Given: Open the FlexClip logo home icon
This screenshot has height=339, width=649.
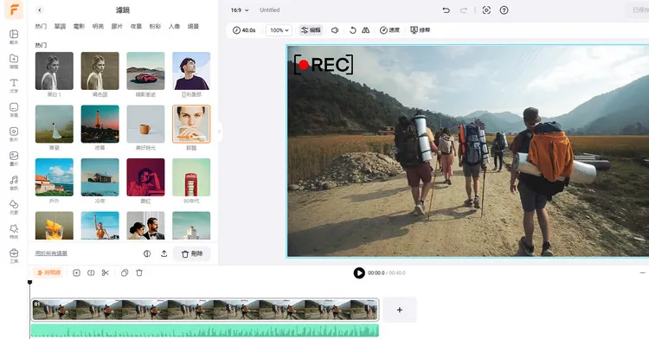Looking at the screenshot, I should pyautogui.click(x=14, y=10).
